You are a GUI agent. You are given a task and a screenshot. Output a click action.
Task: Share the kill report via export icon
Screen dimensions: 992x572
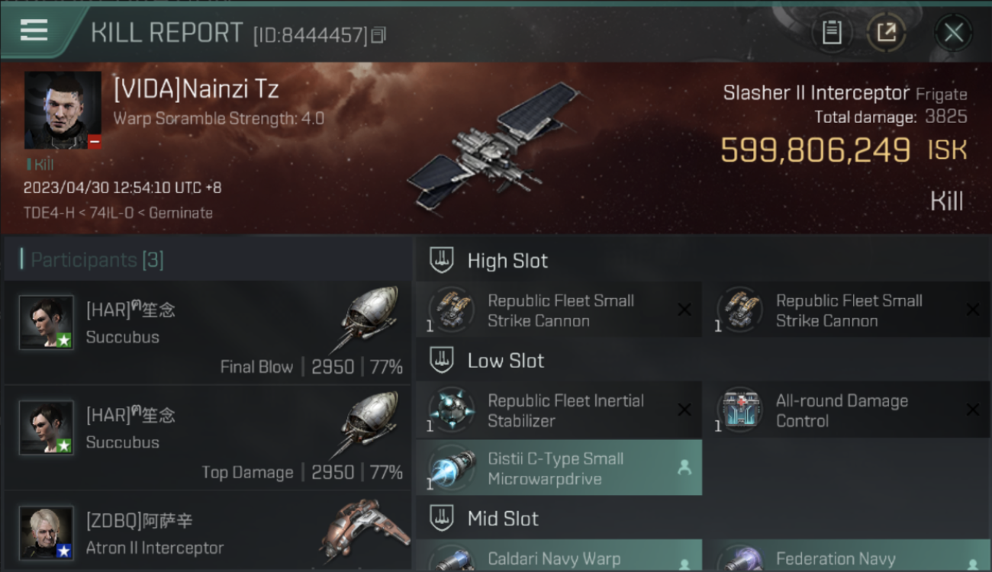[886, 32]
